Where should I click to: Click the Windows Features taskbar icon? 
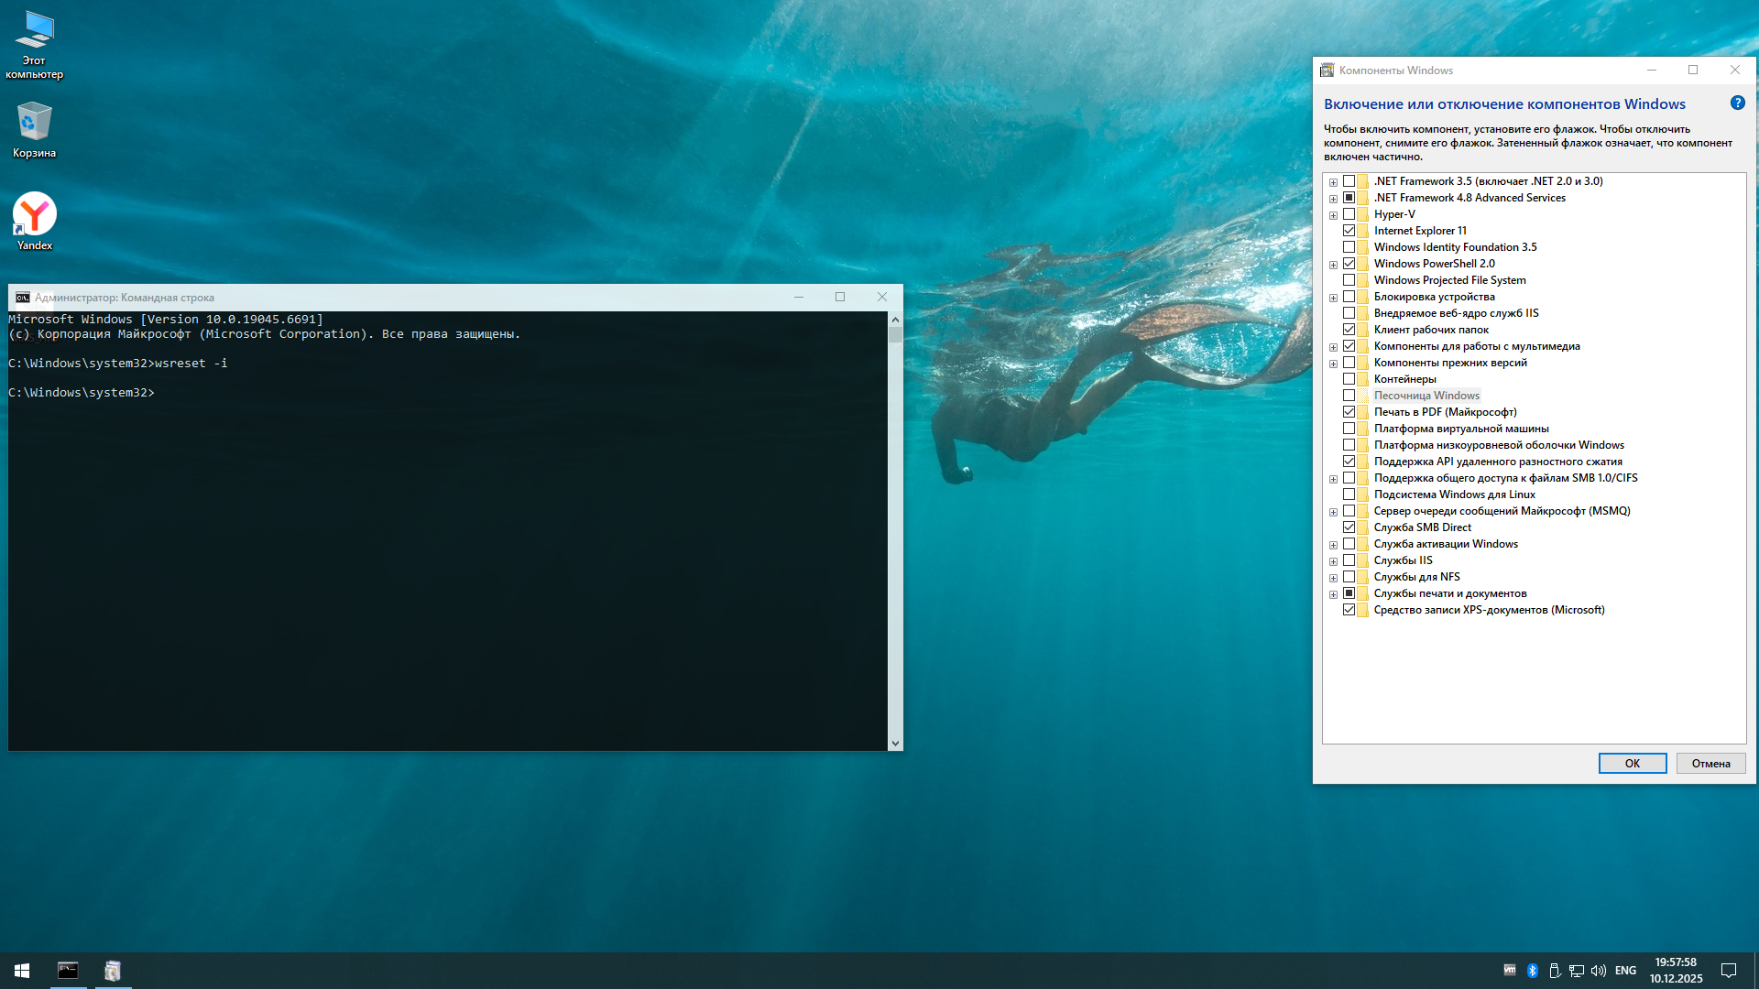[113, 970]
